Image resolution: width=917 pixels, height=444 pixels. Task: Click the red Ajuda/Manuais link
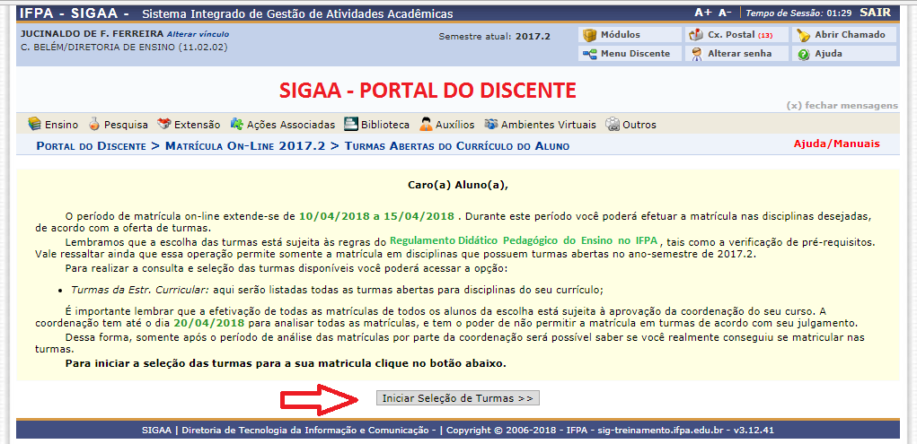coord(836,144)
